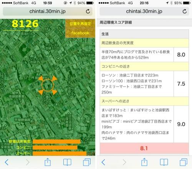Screen dimensions: 192x169
Task: Select the コンビニへの近さ section header
Action: click(x=144, y=66)
